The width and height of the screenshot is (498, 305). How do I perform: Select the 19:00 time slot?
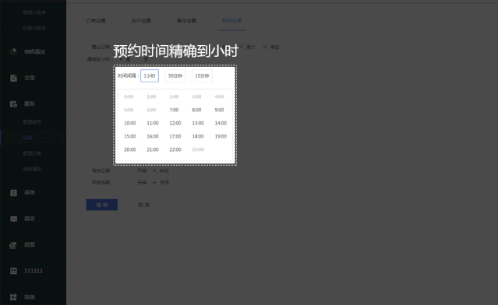point(221,137)
